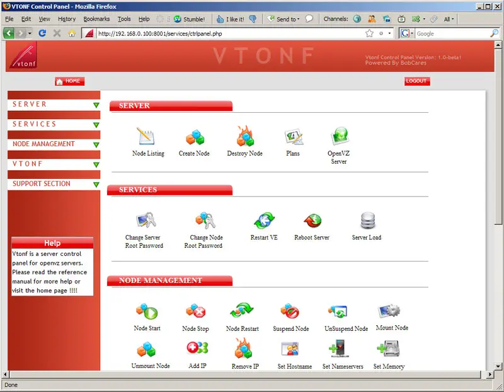Click the Reboot Server icon
Viewport: 504px width, 392px height.
tap(312, 221)
